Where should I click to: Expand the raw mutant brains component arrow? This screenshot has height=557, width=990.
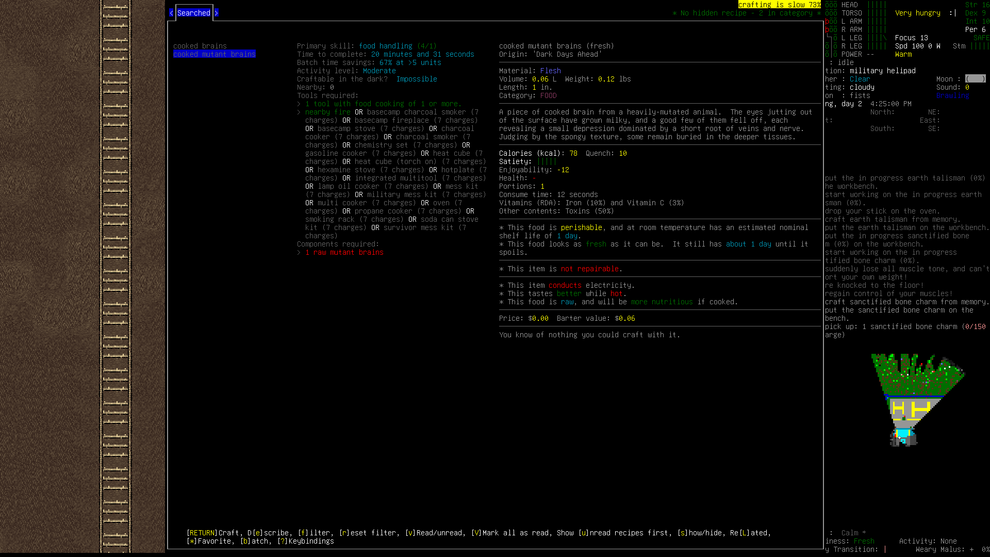click(299, 252)
